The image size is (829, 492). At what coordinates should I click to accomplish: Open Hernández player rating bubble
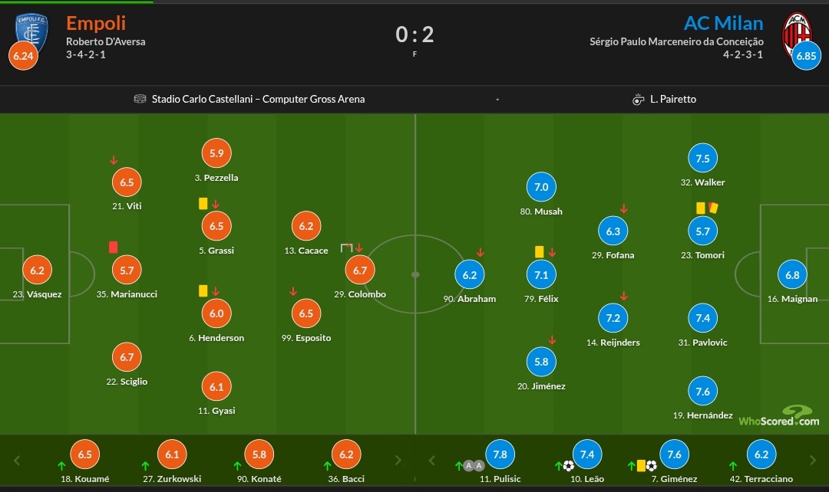[x=702, y=391]
